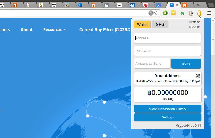Select the Wallet tab

pos(142,25)
